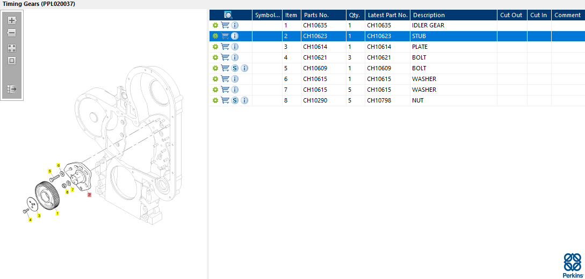Click the four-square grid view icon
The height and width of the screenshot is (279, 585).
click(x=12, y=48)
